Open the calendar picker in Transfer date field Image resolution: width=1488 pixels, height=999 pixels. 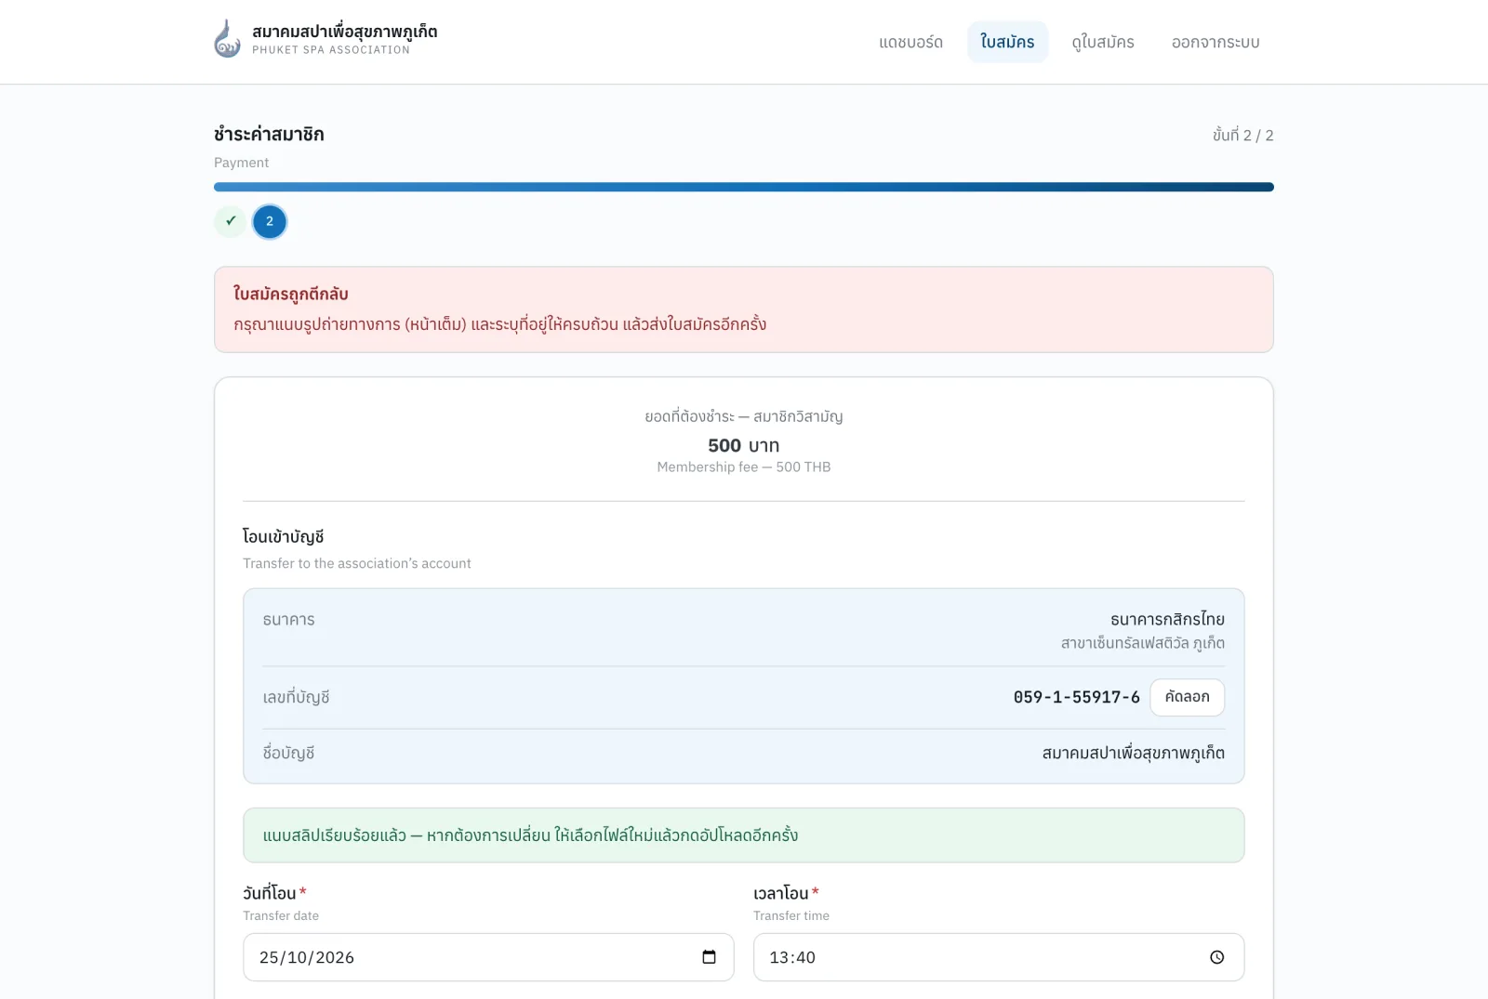click(709, 957)
